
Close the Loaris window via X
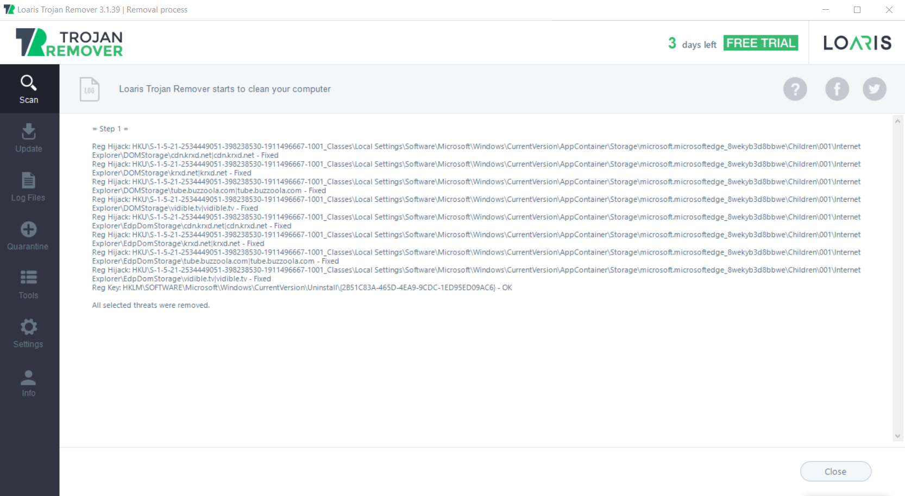tap(889, 10)
